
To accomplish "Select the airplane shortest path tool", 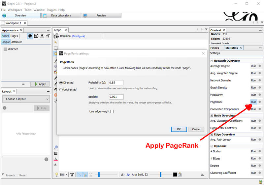I will [x=55, y=89].
